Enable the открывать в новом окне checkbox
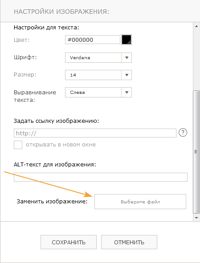Screen dimensions: 200x263 point(18,145)
